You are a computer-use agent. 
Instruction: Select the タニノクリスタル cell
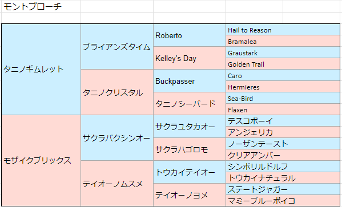(x=117, y=92)
